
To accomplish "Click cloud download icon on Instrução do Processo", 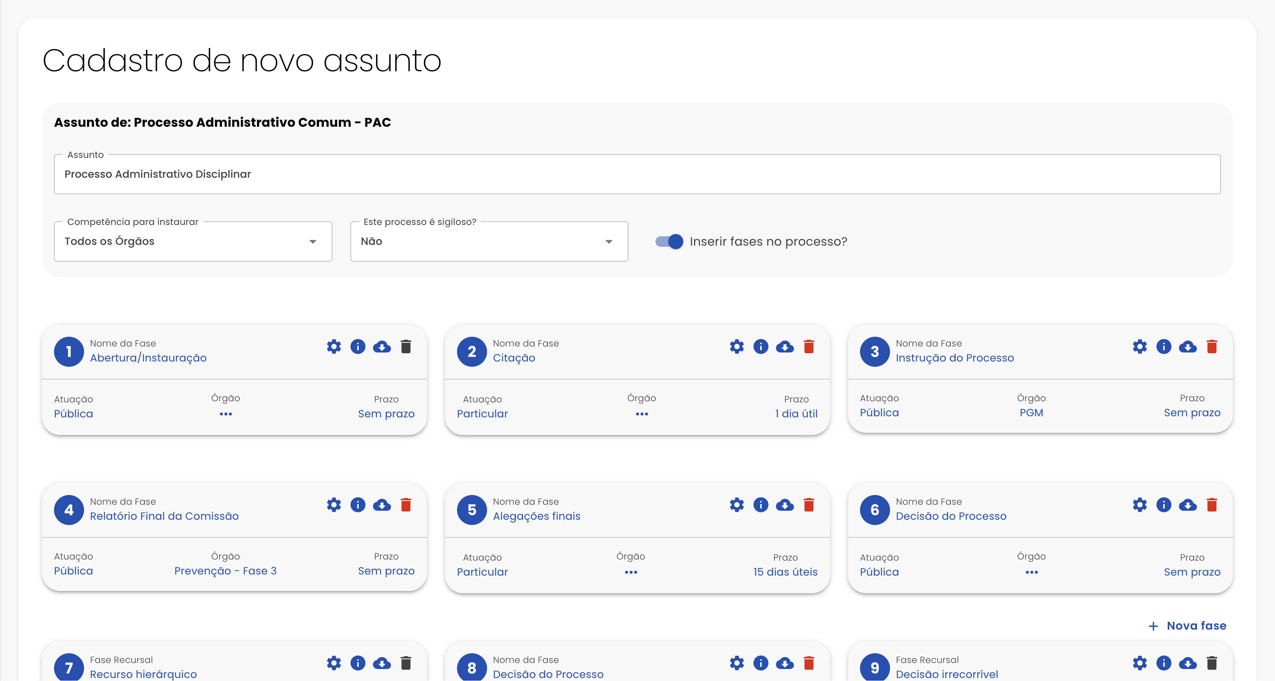I will tap(1188, 346).
